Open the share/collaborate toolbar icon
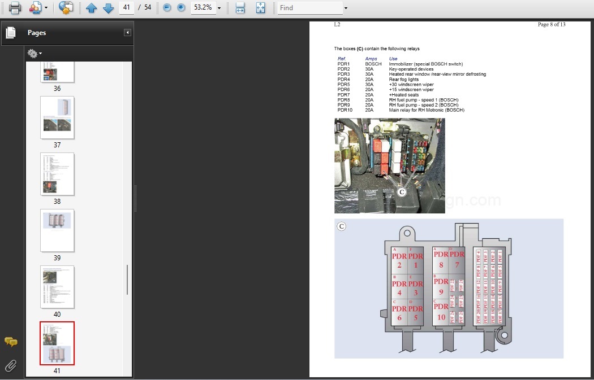This screenshot has height=380, width=594. click(x=36, y=7)
